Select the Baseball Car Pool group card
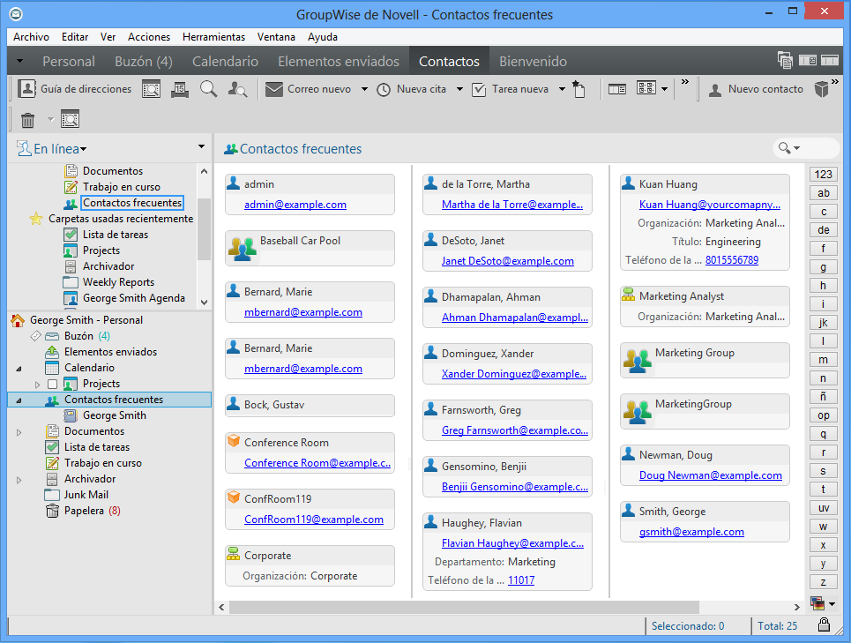This screenshot has height=643, width=851. tap(310, 248)
